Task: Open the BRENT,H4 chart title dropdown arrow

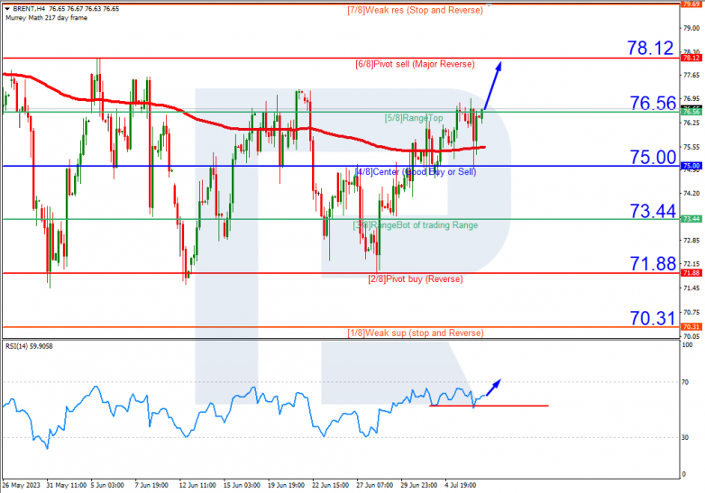Action: pyautogui.click(x=7, y=9)
